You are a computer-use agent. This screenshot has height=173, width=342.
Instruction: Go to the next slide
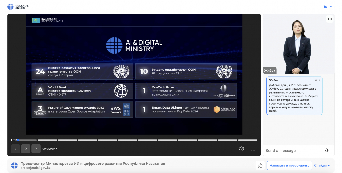point(36,149)
